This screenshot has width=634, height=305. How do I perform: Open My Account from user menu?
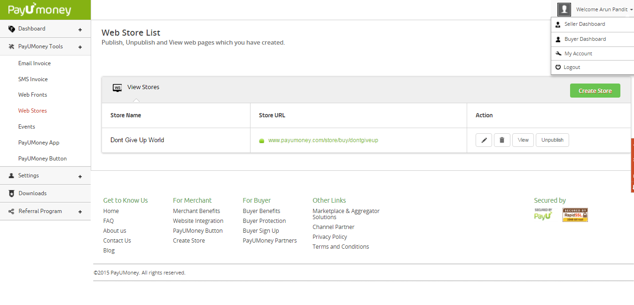578,53
